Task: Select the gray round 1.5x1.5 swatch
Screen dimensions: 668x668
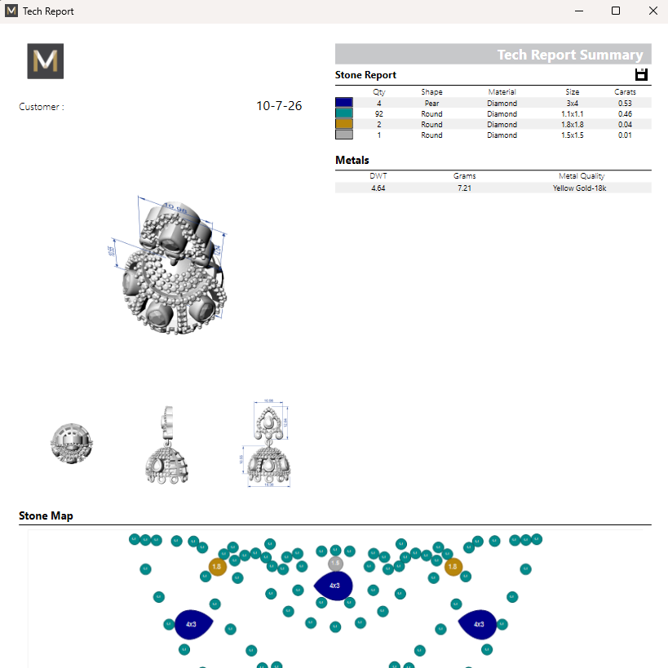Action: pos(344,135)
